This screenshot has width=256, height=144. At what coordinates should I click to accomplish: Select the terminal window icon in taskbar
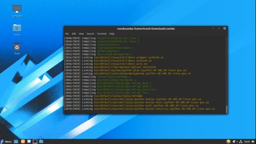(35, 141)
